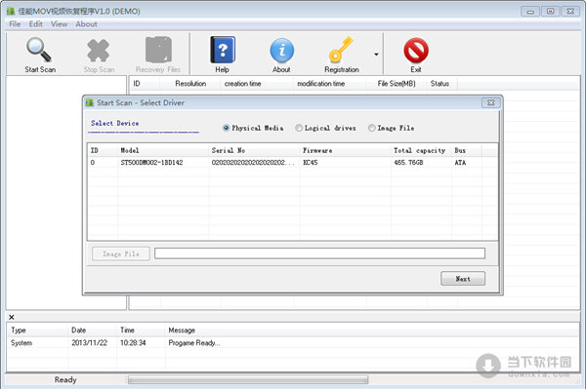Open the About menu
Screen dimensions: 586x389
tap(86, 24)
